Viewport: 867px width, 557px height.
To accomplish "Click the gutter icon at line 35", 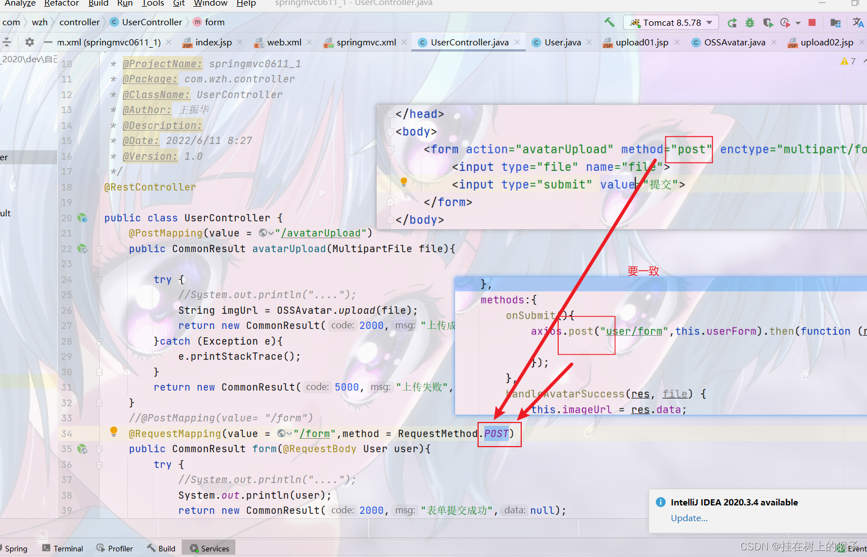I will coord(82,449).
